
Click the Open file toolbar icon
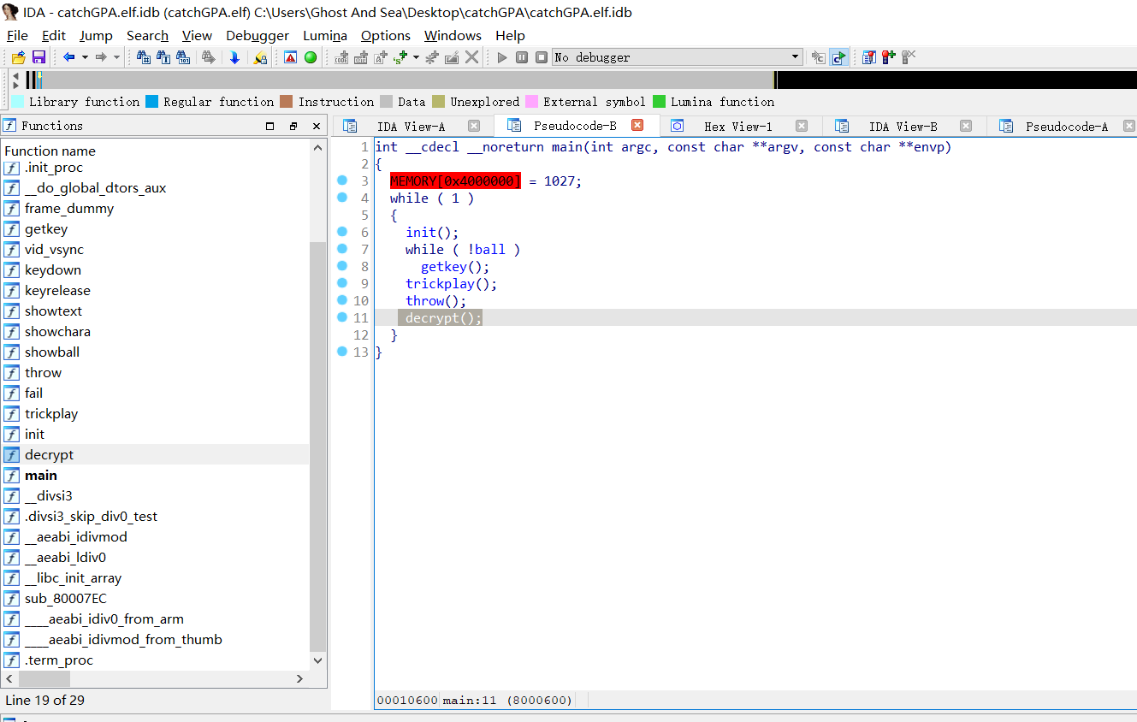[x=18, y=57]
